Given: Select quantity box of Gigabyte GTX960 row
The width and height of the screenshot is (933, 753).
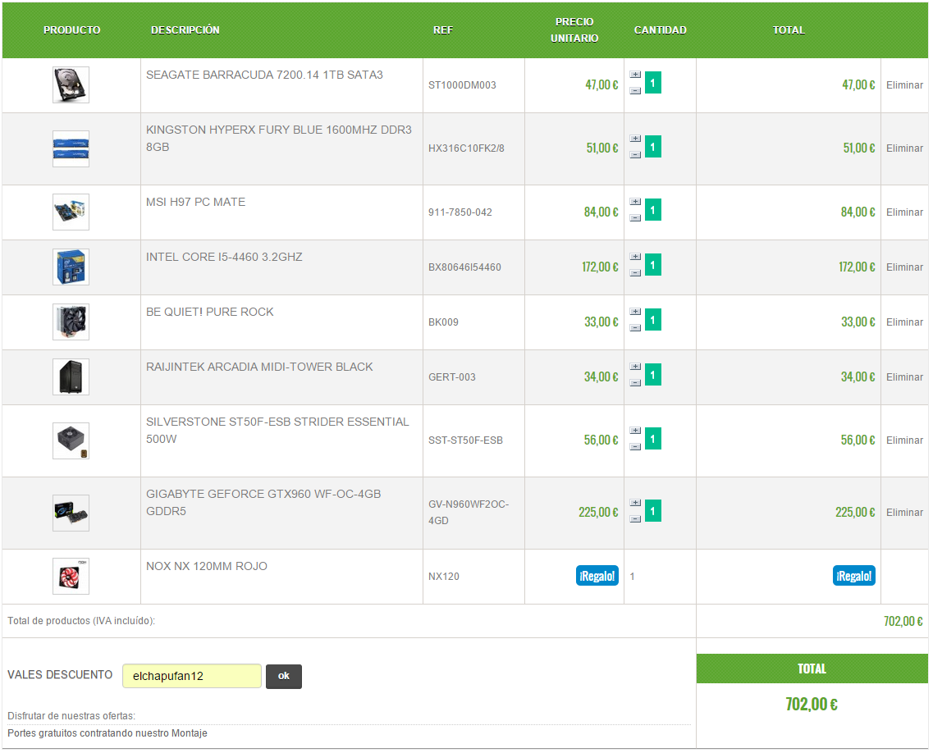Looking at the screenshot, I should tap(652, 511).
